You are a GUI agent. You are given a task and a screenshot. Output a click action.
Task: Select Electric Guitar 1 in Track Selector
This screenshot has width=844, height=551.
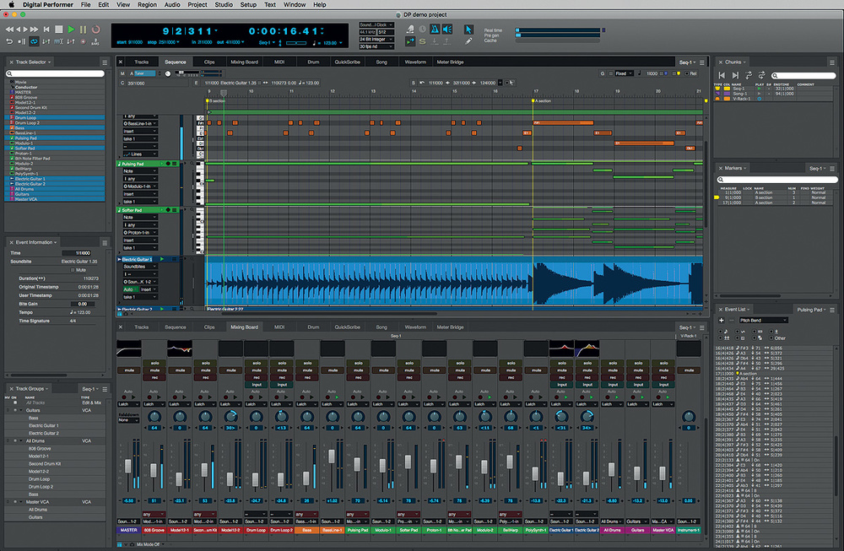coord(55,179)
